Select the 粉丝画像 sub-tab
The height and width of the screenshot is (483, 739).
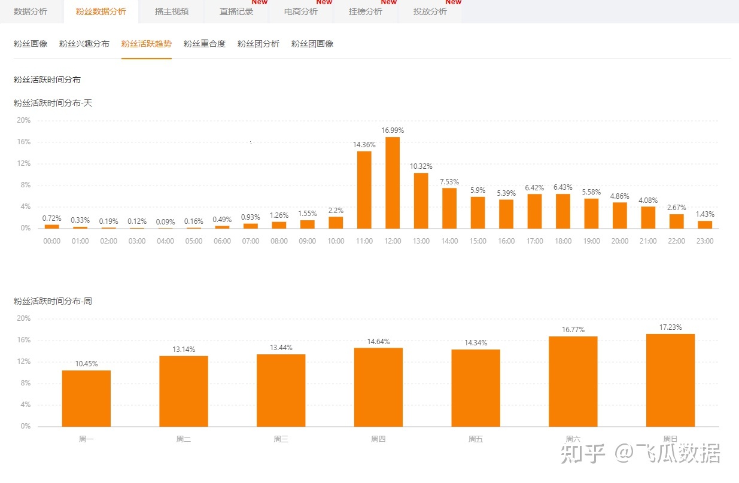pyautogui.click(x=31, y=44)
